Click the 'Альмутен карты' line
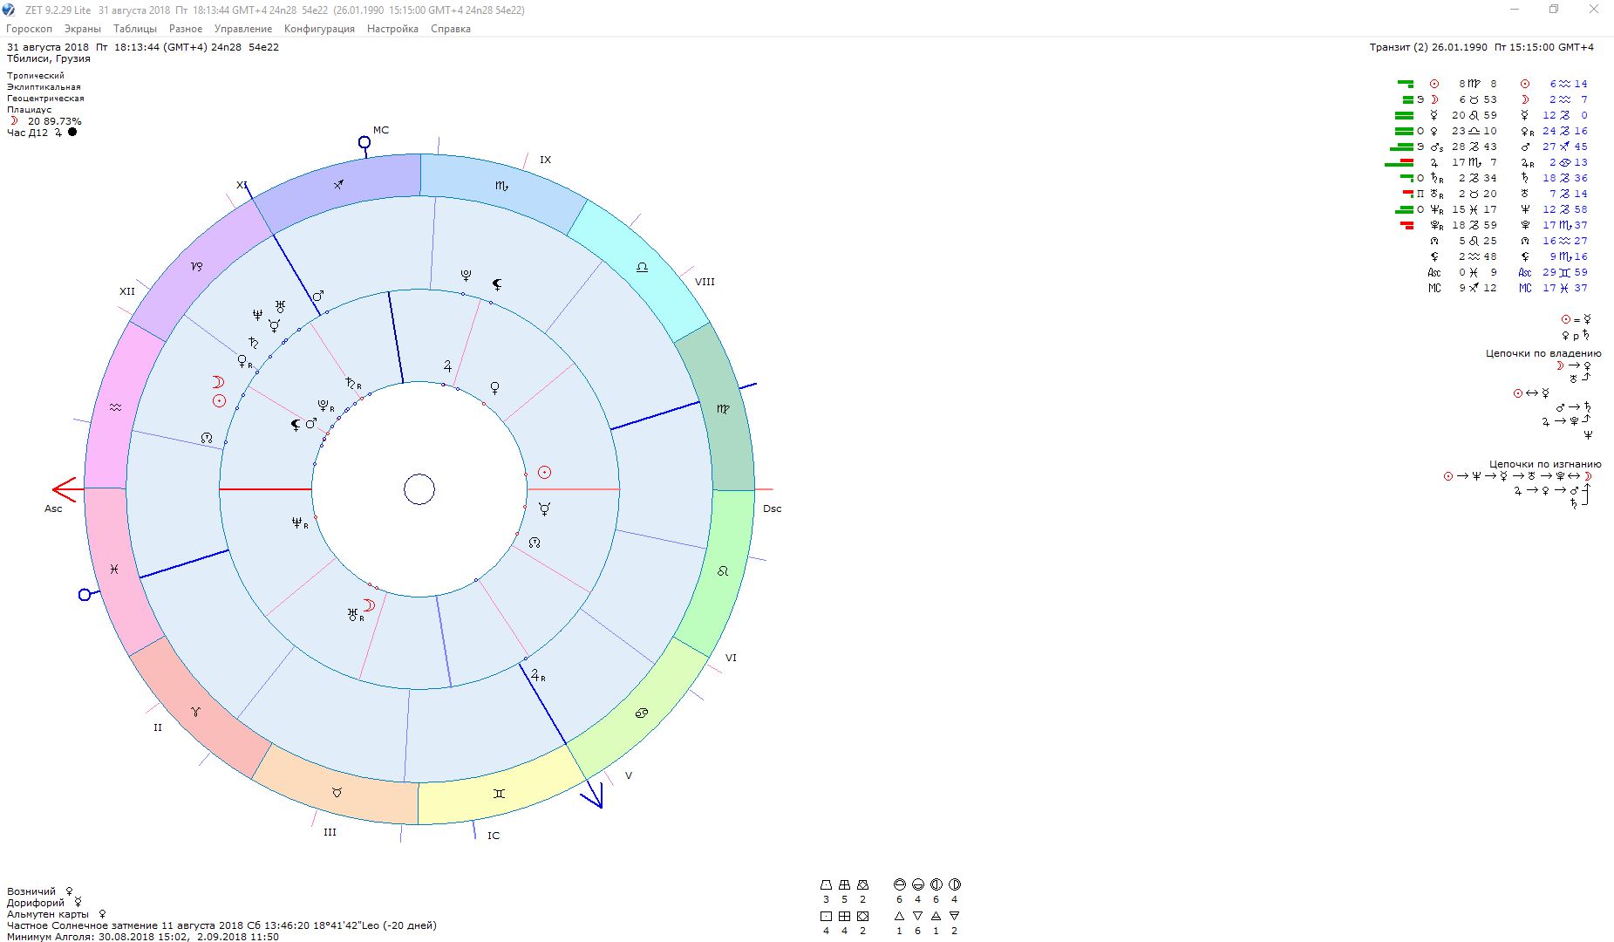This screenshot has width=1614, height=942. coord(57,914)
